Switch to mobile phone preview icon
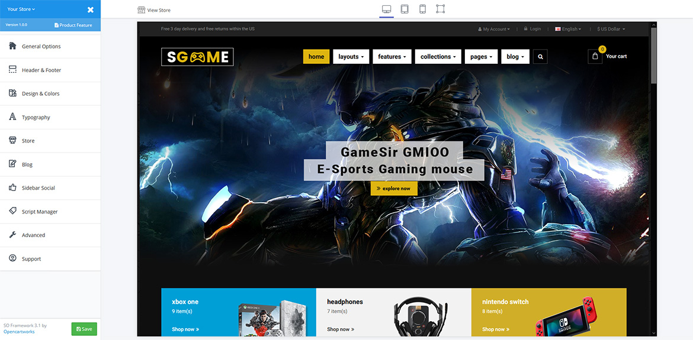This screenshot has width=693, height=340. tap(422, 9)
